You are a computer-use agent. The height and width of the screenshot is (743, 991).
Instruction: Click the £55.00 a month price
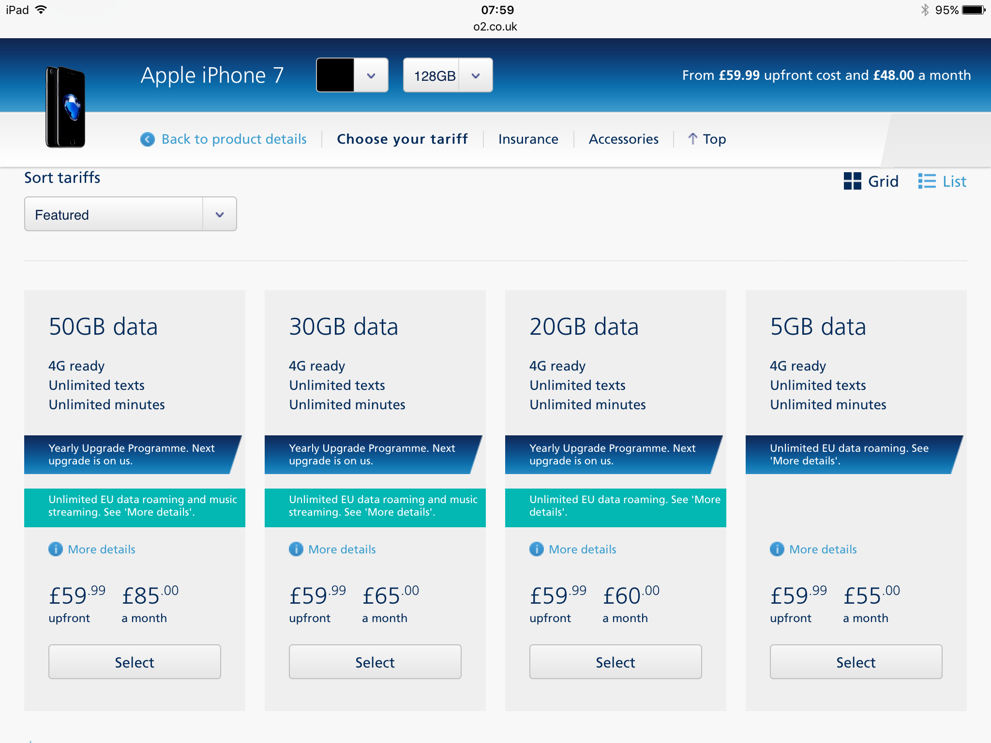point(871,604)
